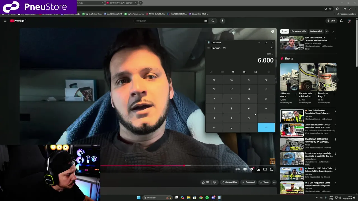Click the Download button

point(248,182)
